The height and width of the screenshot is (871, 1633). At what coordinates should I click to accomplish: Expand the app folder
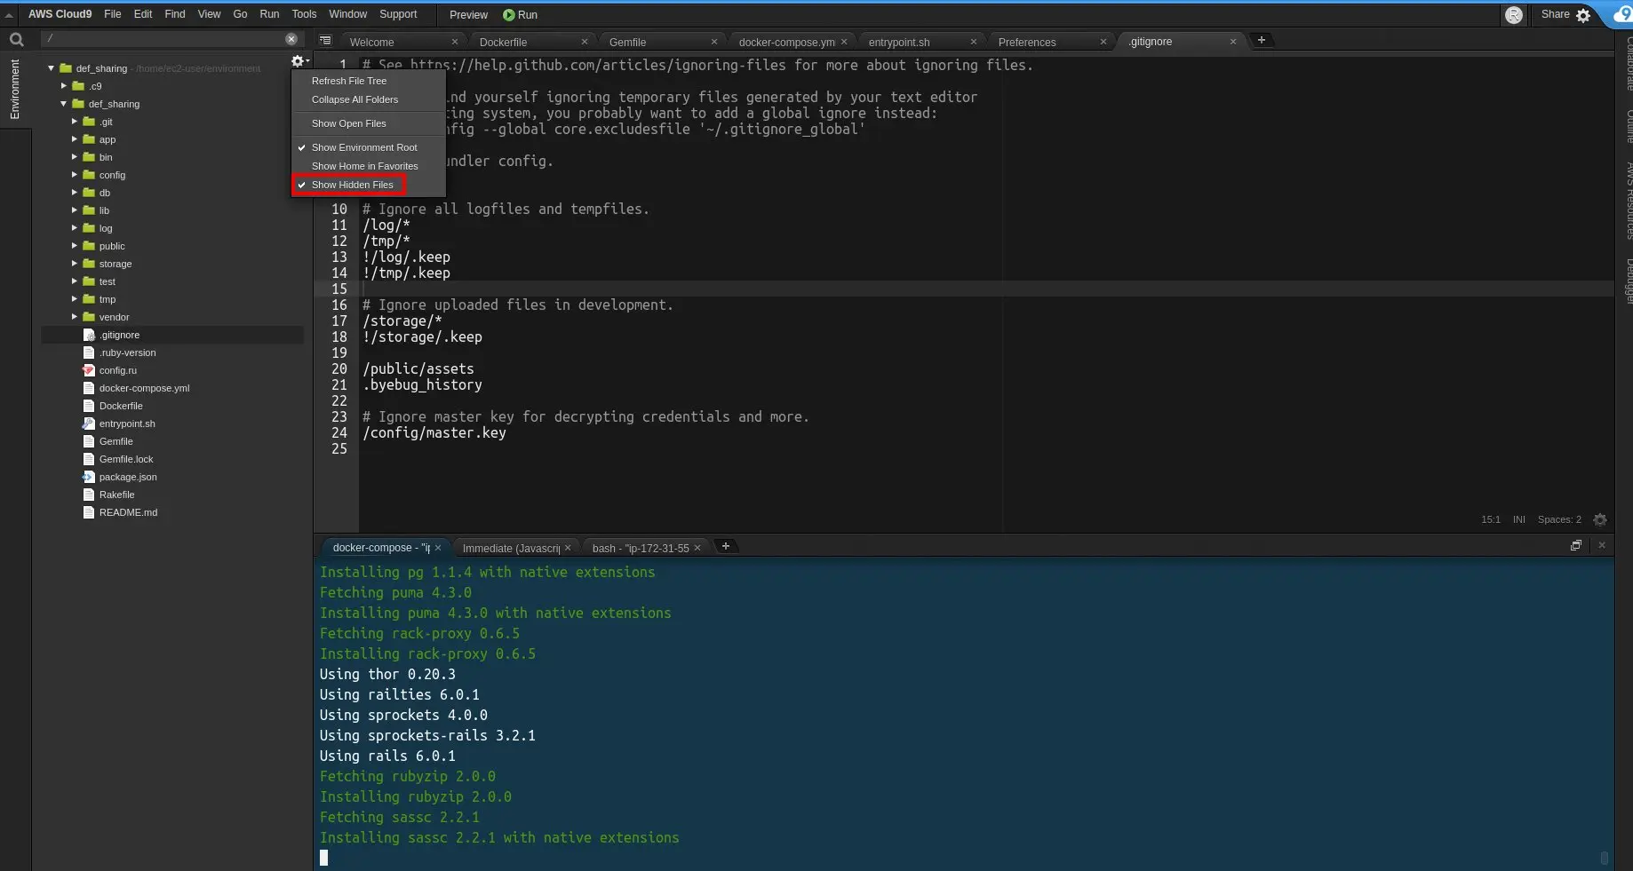[x=75, y=139]
